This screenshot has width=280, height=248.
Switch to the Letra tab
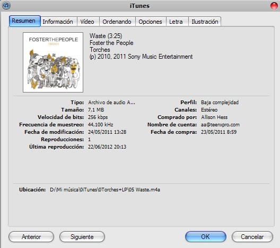coord(177,22)
